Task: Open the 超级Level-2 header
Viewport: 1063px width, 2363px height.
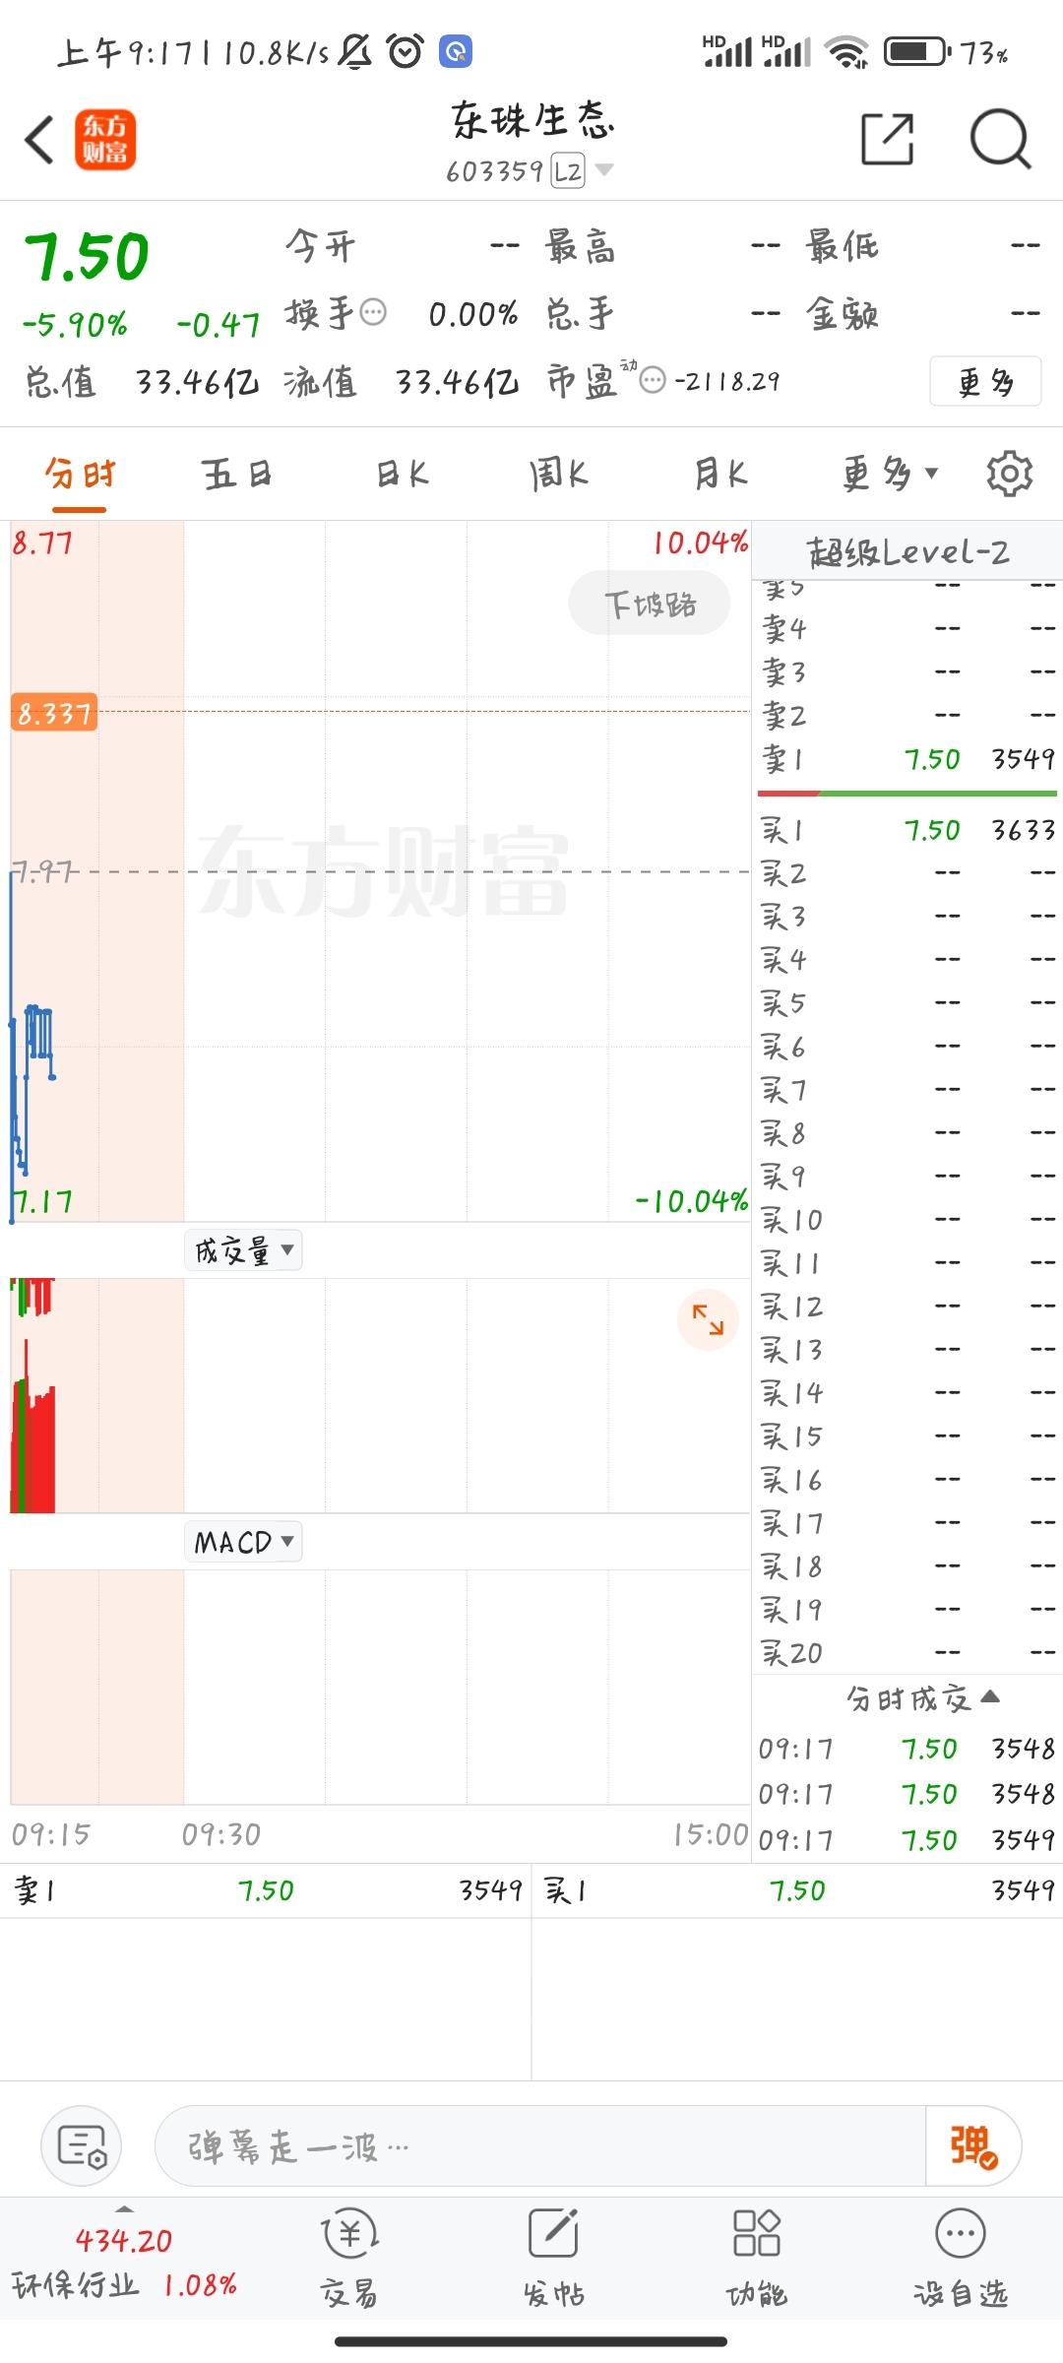Action: click(907, 551)
